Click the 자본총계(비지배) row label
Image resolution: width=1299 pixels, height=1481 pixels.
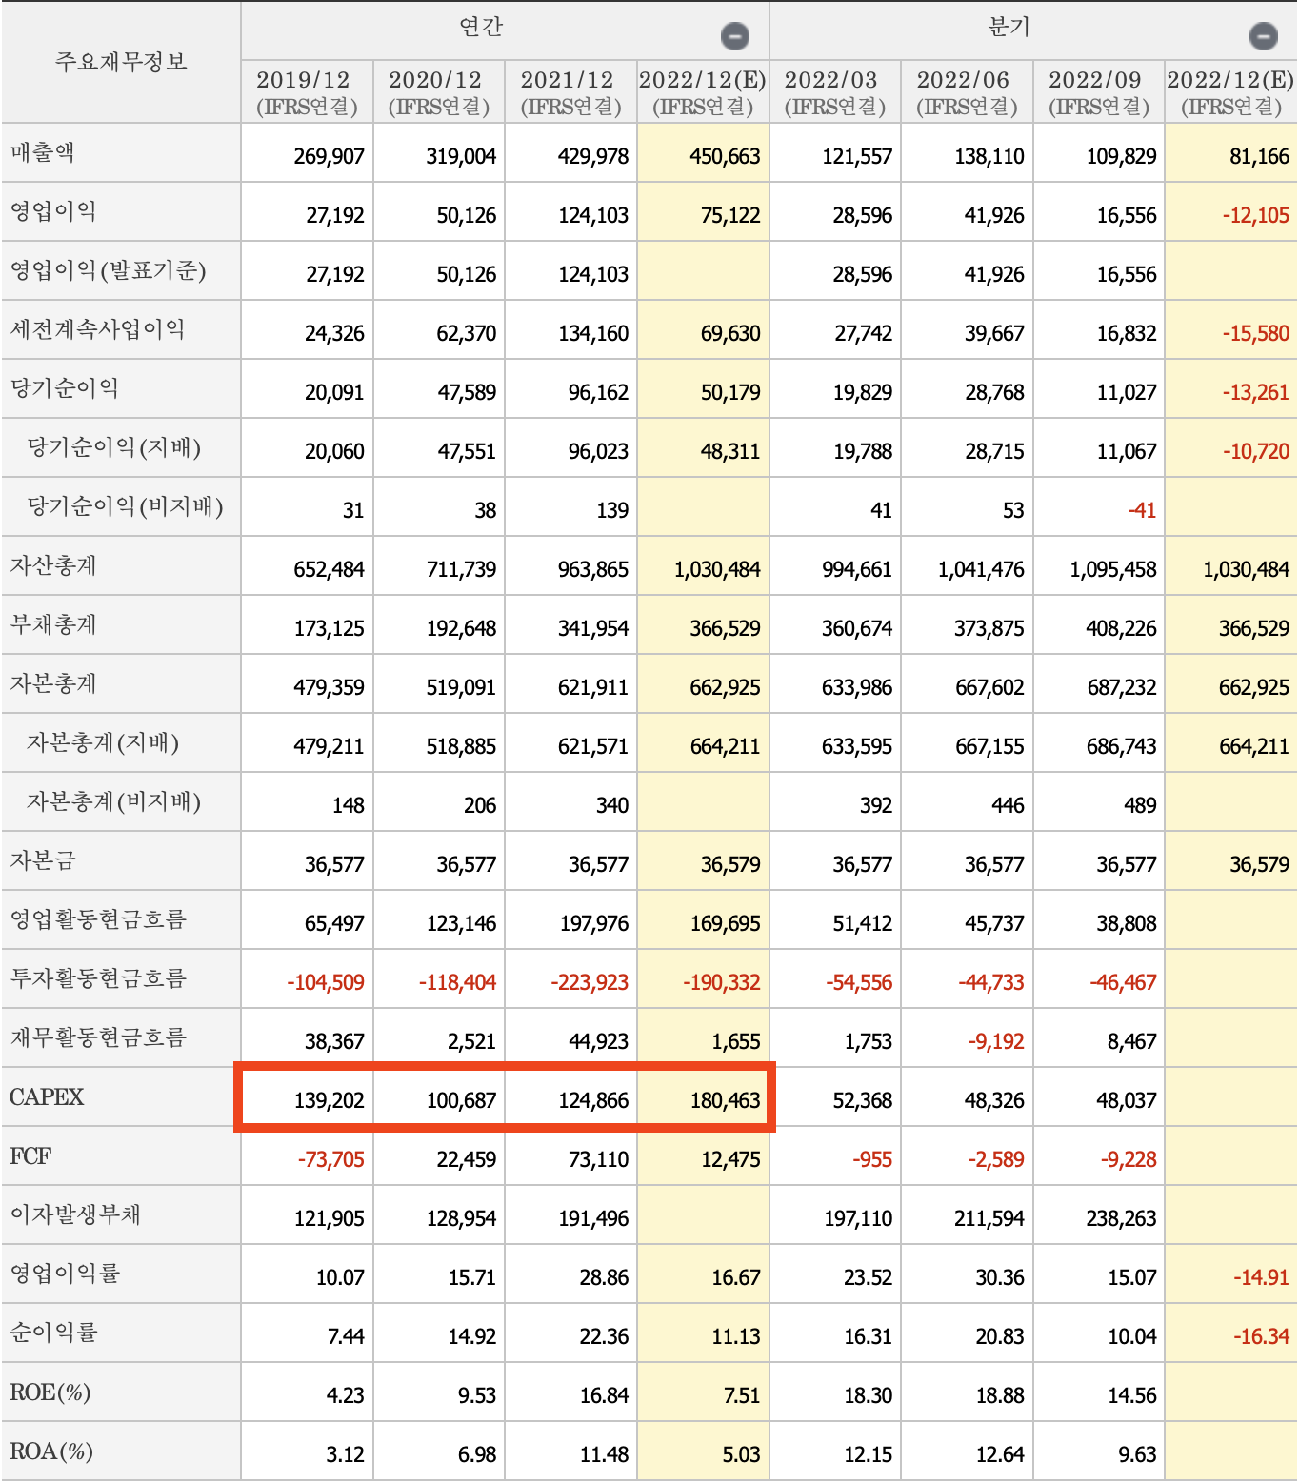[x=114, y=801]
